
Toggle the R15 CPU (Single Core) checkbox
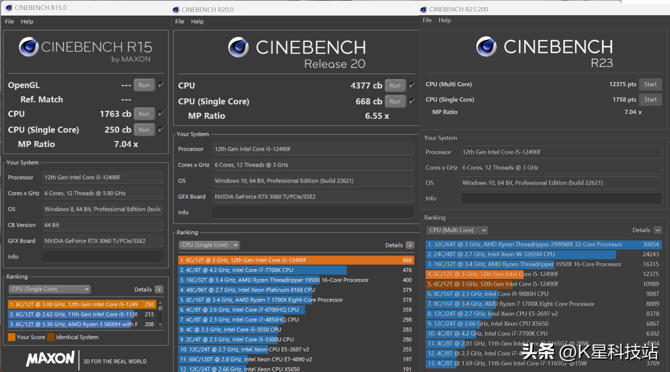click(161, 129)
